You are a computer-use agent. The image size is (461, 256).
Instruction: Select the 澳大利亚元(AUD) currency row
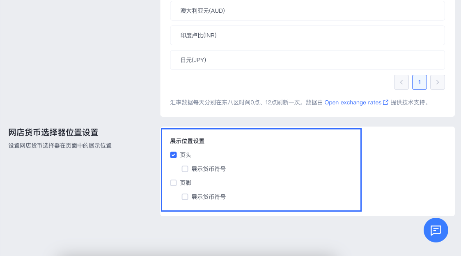click(307, 11)
